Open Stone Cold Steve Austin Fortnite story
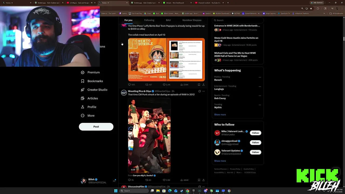Viewport: 345px width, 194px height. coord(236,39)
